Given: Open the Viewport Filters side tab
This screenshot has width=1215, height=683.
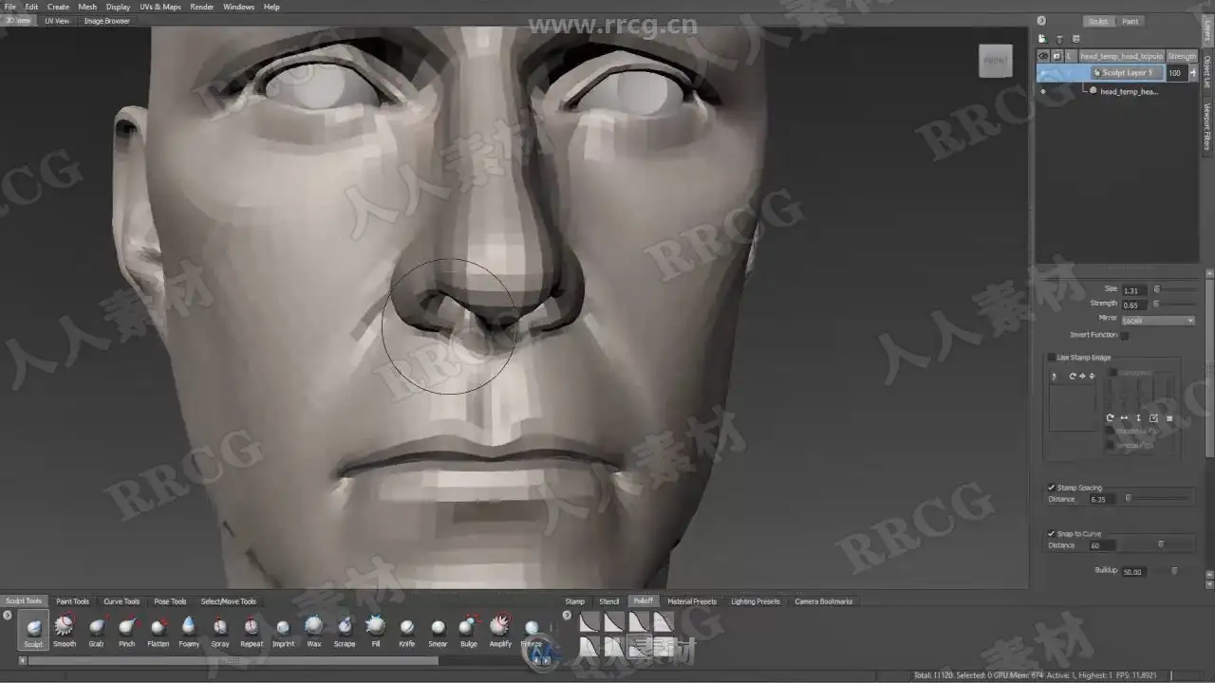Looking at the screenshot, I should 1207,126.
